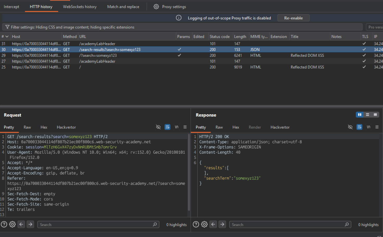Image resolution: width=383 pixels, height=237 pixels.
Task: Open the Match and replace tab
Action: coord(123,7)
